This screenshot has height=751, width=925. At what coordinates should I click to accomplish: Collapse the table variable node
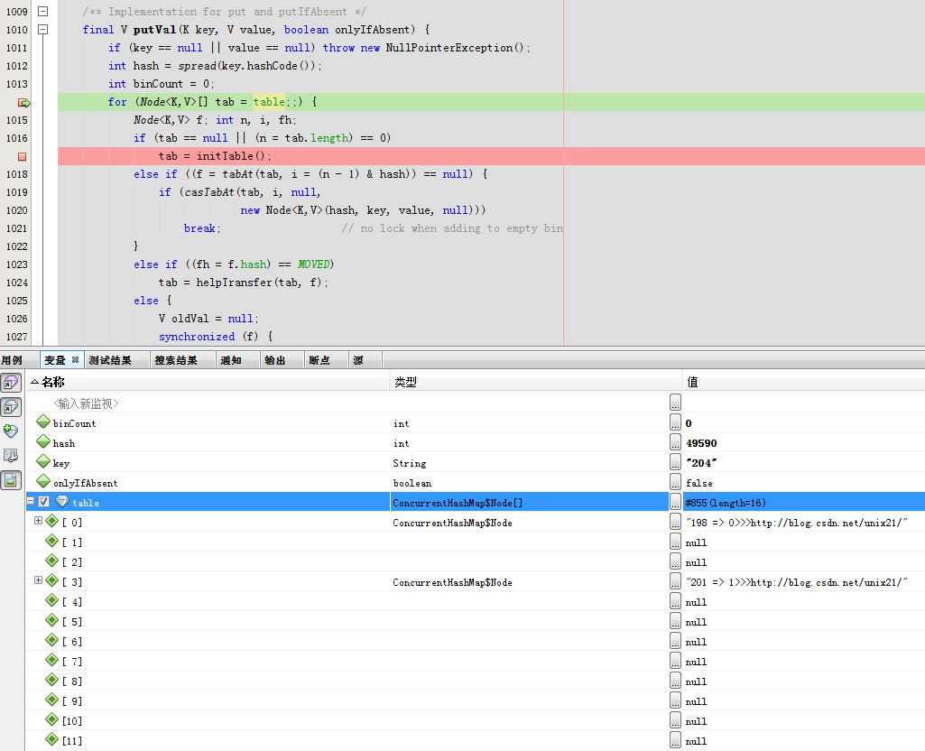tap(30, 502)
